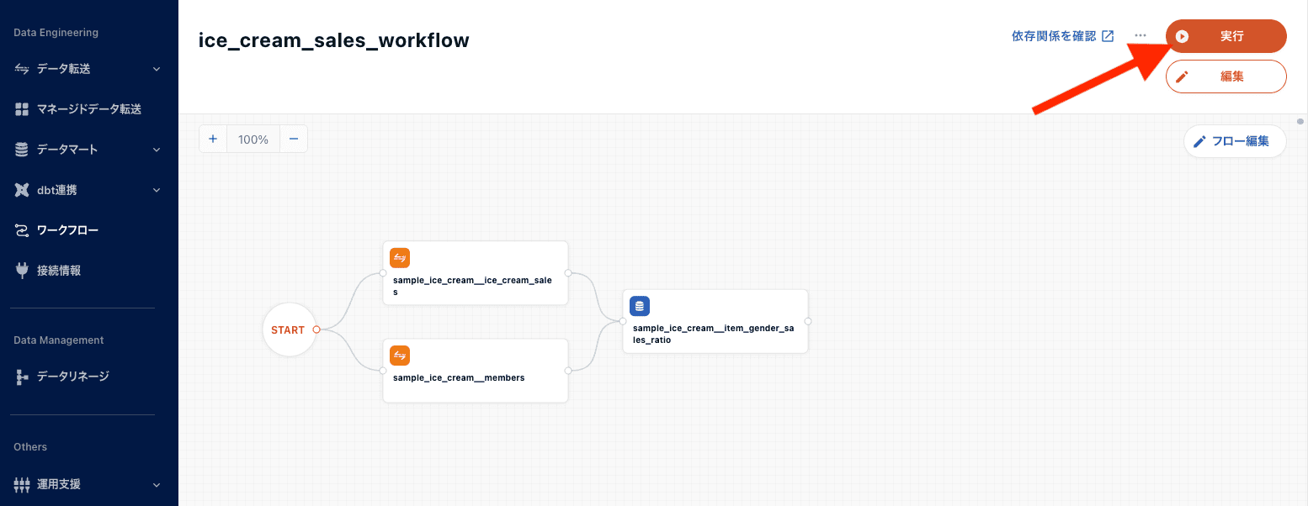Screen dimensions: 1308x506
Task: Expand the データ転送 sidebar section chevron
Action: tap(157, 69)
